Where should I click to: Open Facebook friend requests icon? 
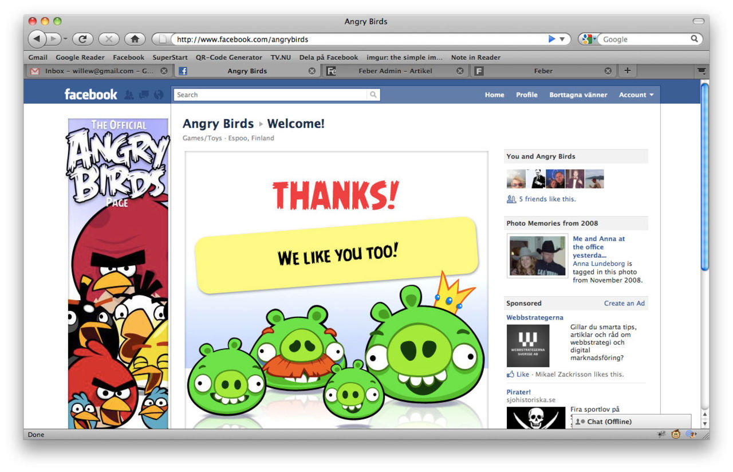coord(129,95)
